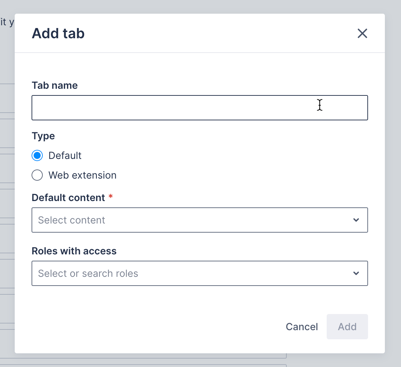Click the Roles with access heading

pyautogui.click(x=74, y=251)
